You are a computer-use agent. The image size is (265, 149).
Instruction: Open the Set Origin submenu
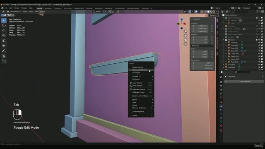141,79
